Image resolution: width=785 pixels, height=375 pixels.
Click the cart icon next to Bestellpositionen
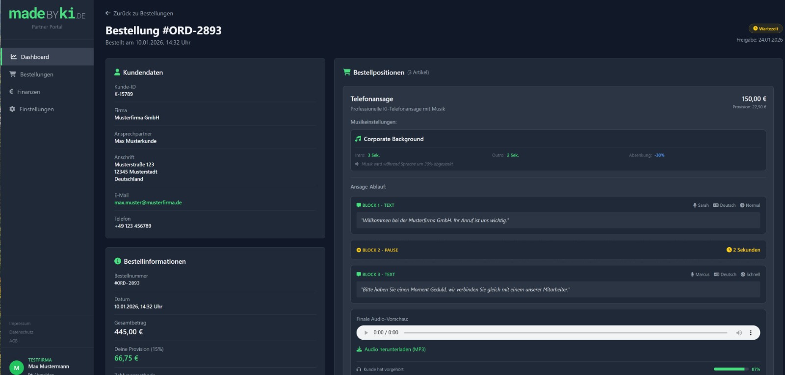(347, 72)
